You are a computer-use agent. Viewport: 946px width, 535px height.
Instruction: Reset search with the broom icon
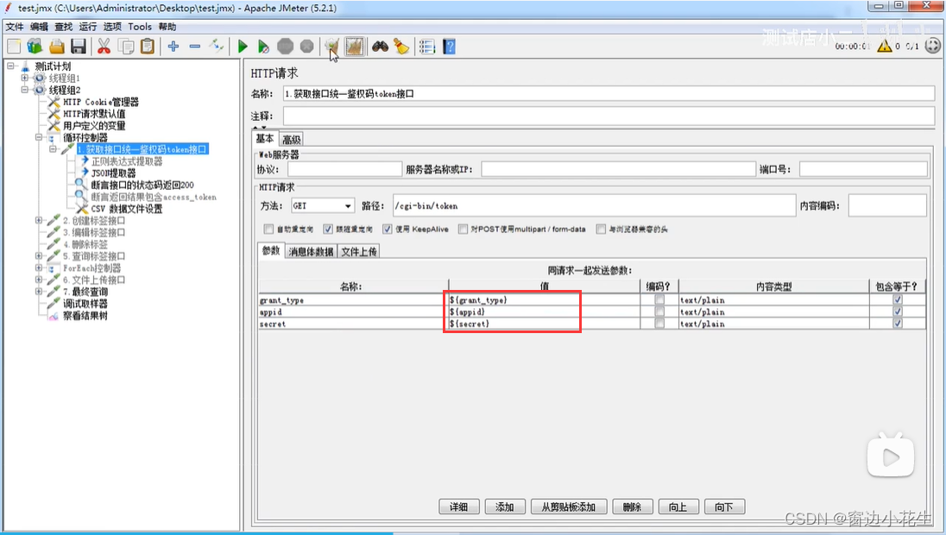tap(401, 47)
